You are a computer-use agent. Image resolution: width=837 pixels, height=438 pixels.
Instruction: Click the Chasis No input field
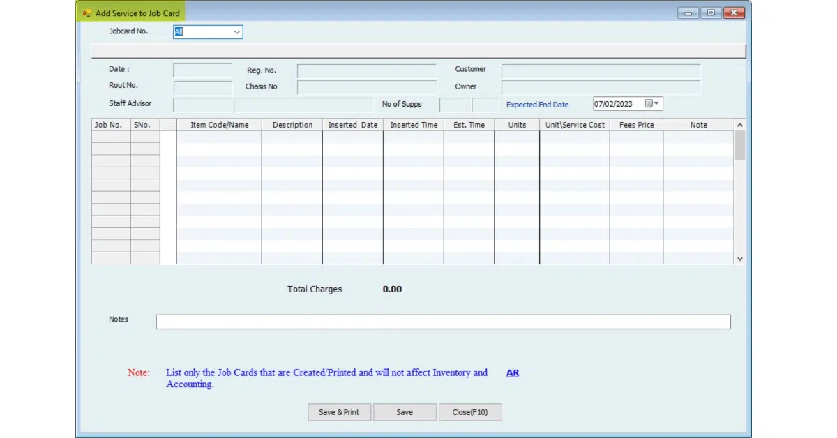point(367,87)
